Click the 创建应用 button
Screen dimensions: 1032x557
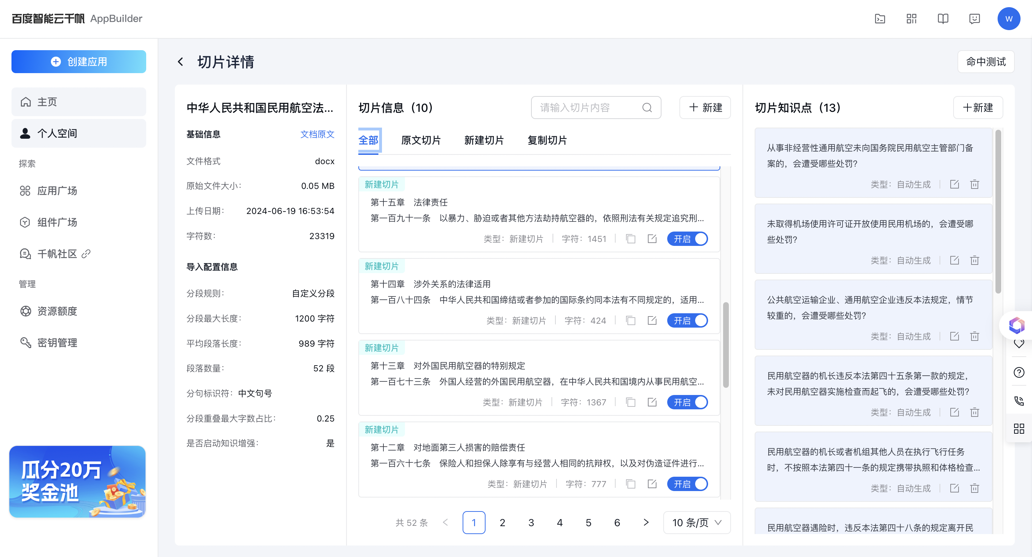pos(78,62)
